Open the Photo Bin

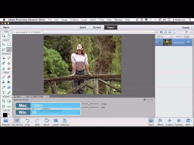point(6,122)
